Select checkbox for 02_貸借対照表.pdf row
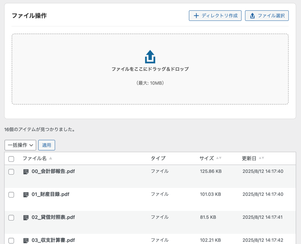 point(11,218)
